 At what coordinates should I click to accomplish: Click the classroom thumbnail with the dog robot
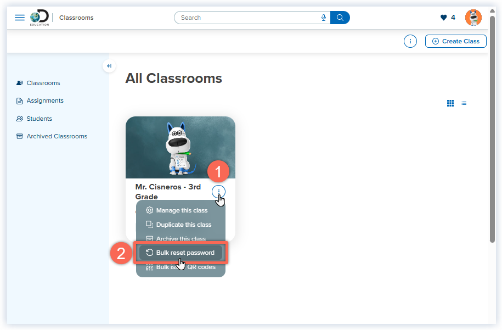pos(180,147)
